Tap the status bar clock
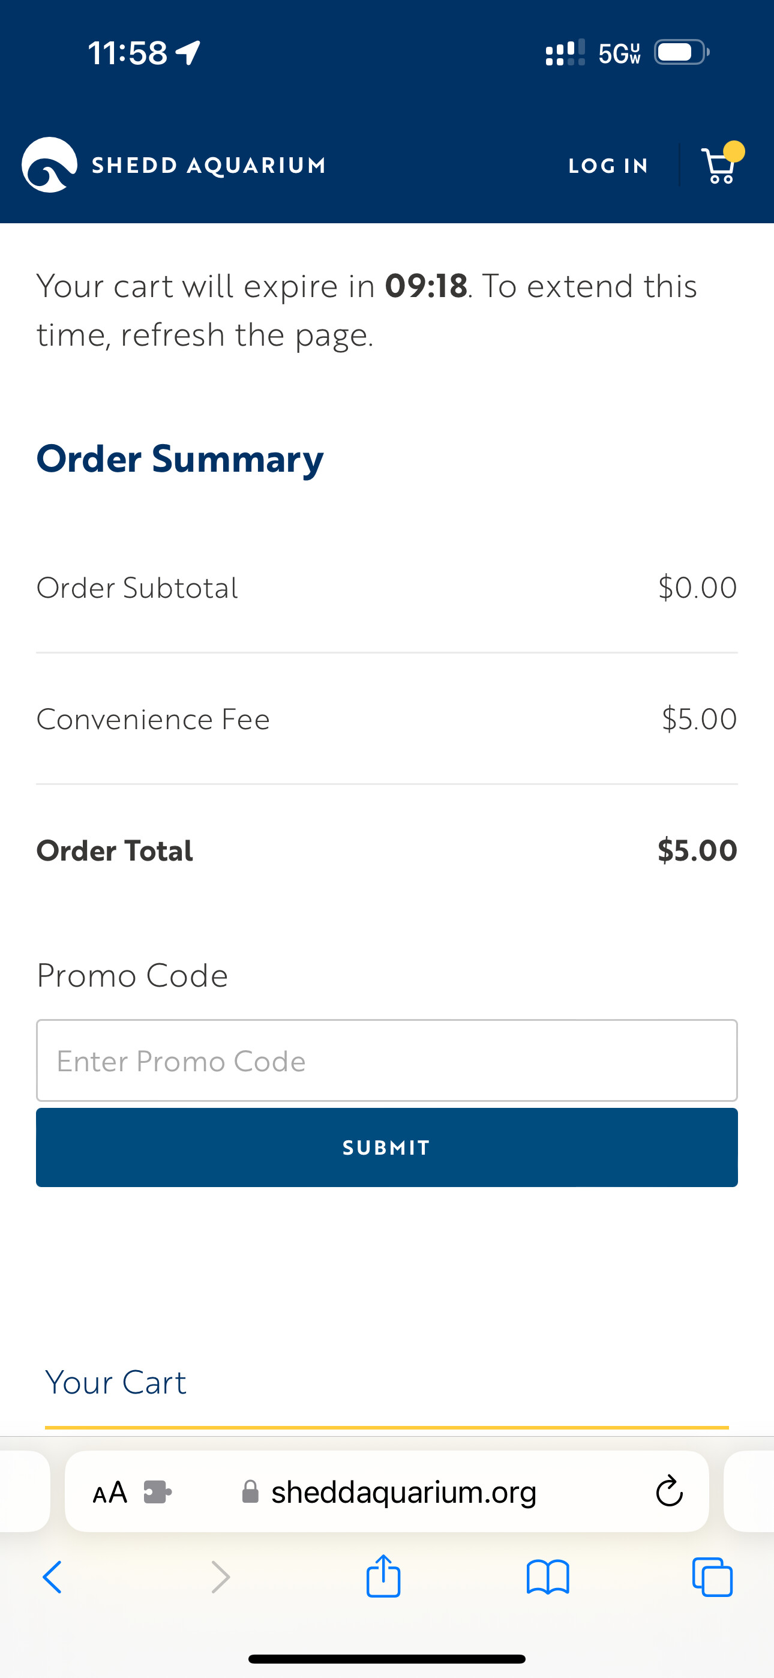774x1678 pixels. pos(128,53)
